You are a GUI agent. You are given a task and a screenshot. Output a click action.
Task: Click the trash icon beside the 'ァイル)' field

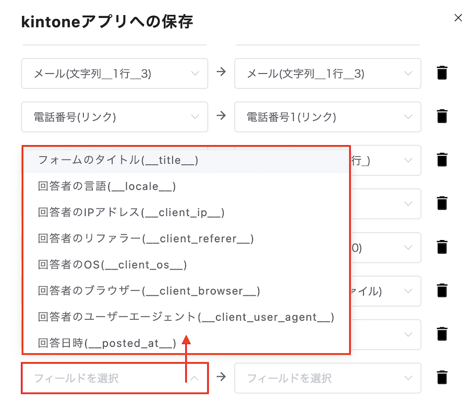point(442,290)
